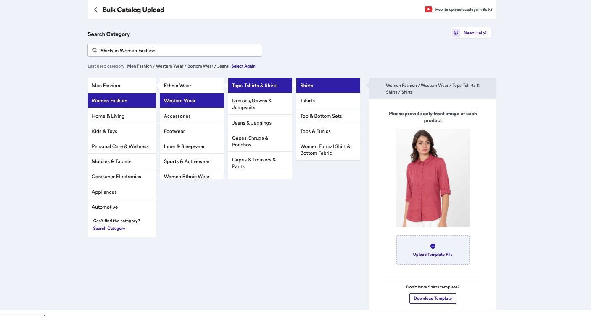Screen dimensions: 591x317
Task: Choose the Home & Living category
Action: (122, 116)
